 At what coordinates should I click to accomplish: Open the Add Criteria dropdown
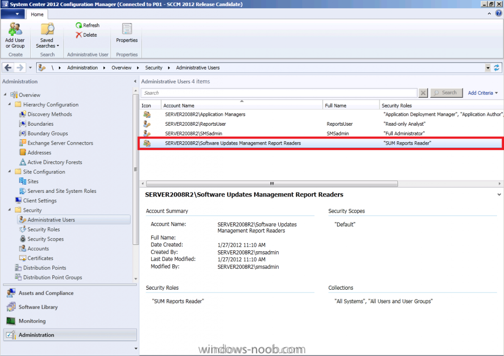(x=483, y=93)
